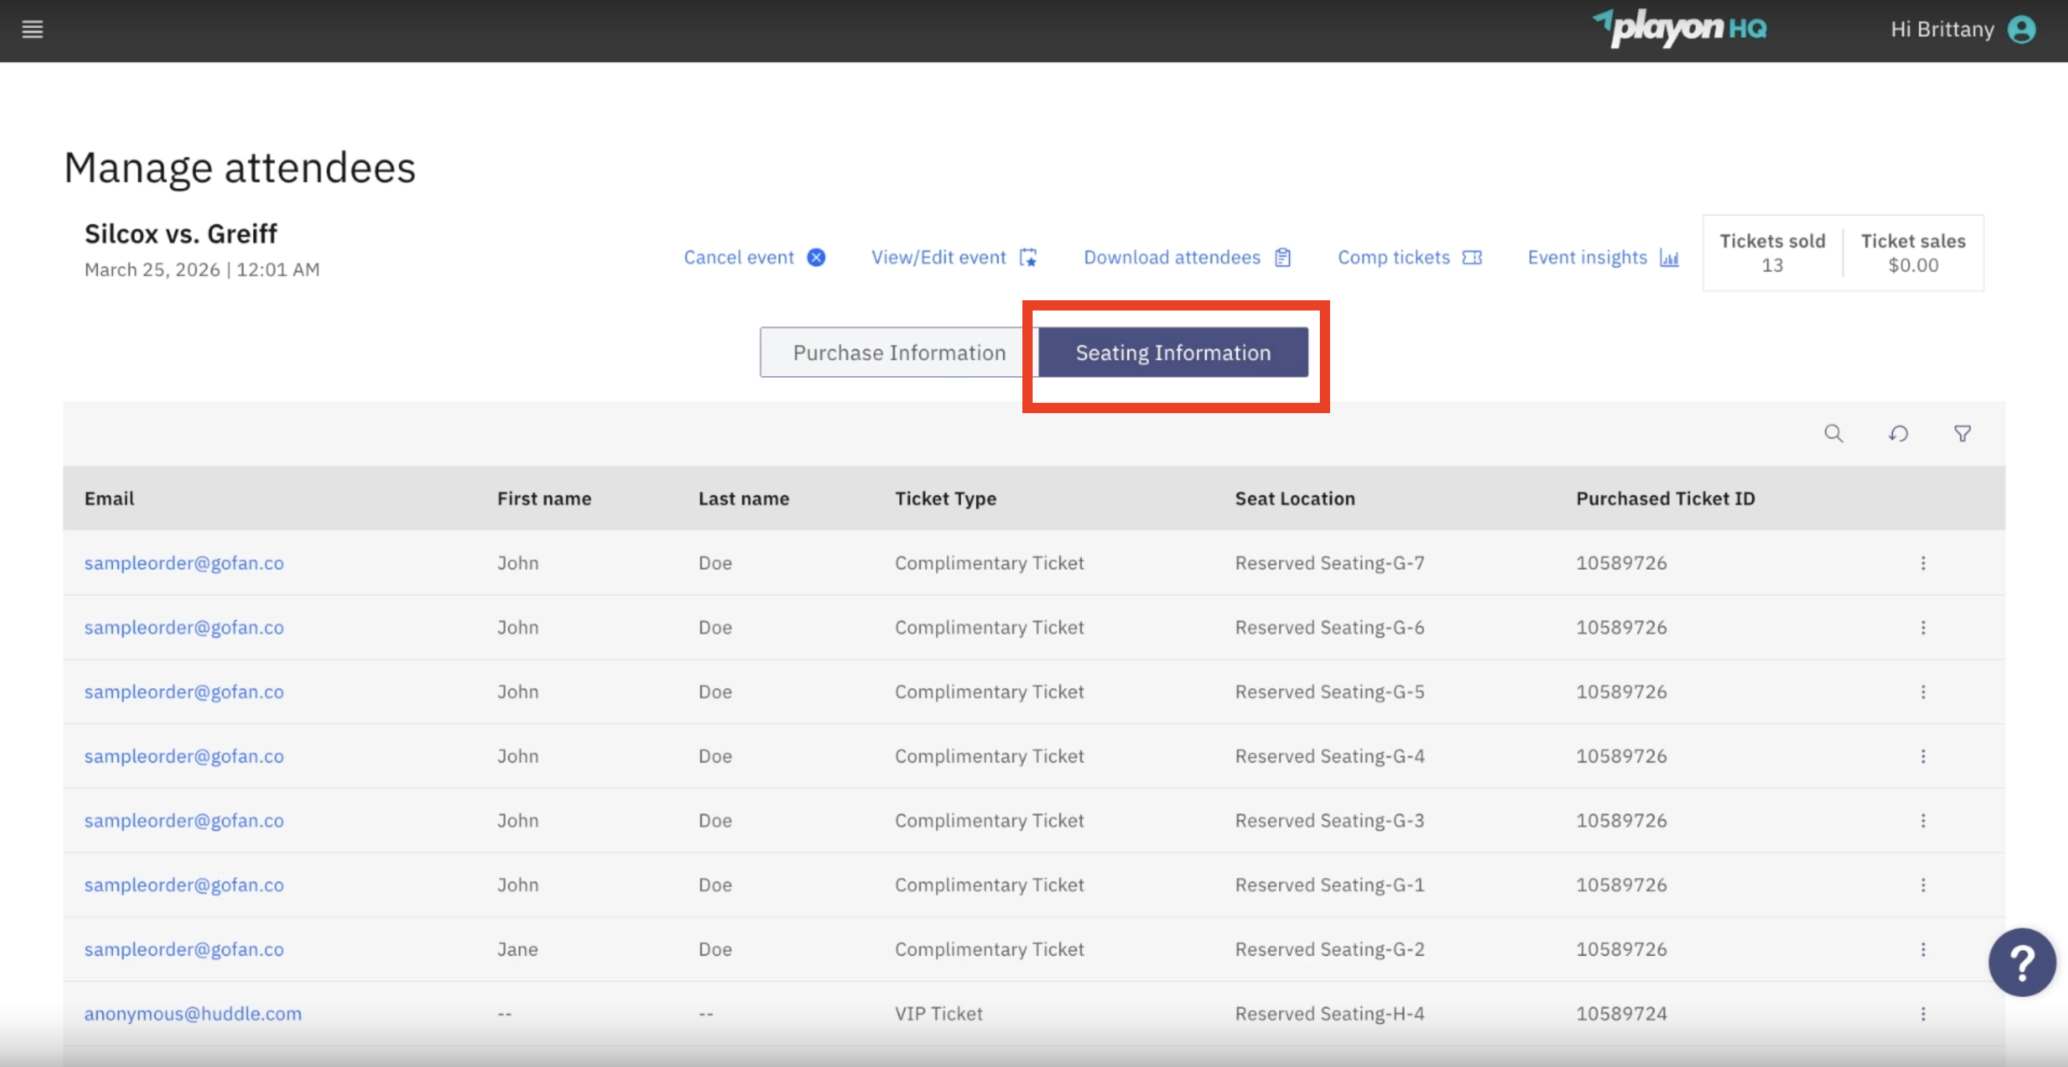2068x1067 pixels.
Task: Open row options for Reserved Seating-G-2
Action: (1923, 949)
